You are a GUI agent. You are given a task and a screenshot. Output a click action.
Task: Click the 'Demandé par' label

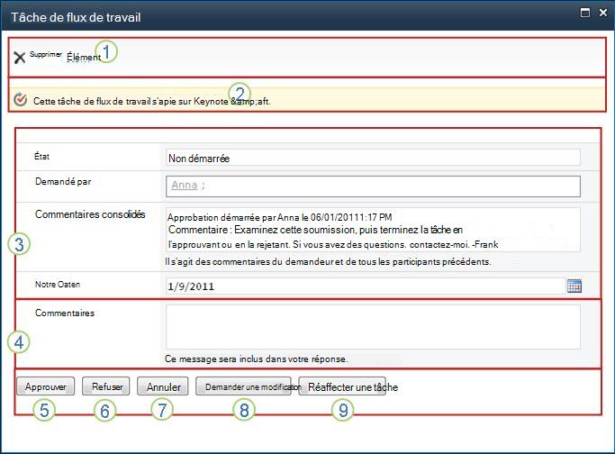63,182
